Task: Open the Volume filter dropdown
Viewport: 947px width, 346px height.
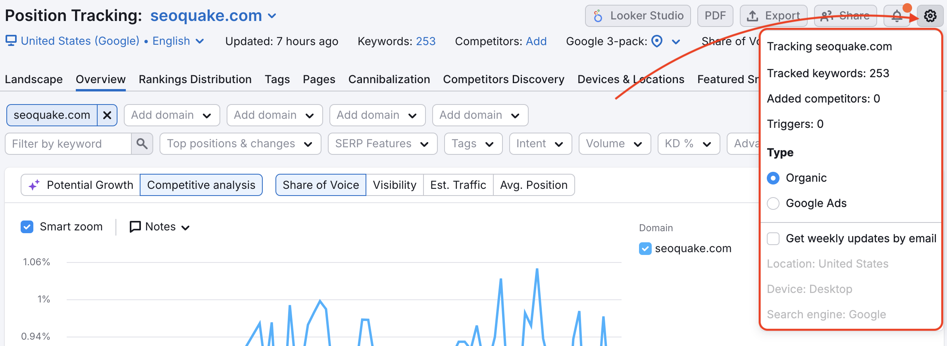Action: tap(615, 144)
